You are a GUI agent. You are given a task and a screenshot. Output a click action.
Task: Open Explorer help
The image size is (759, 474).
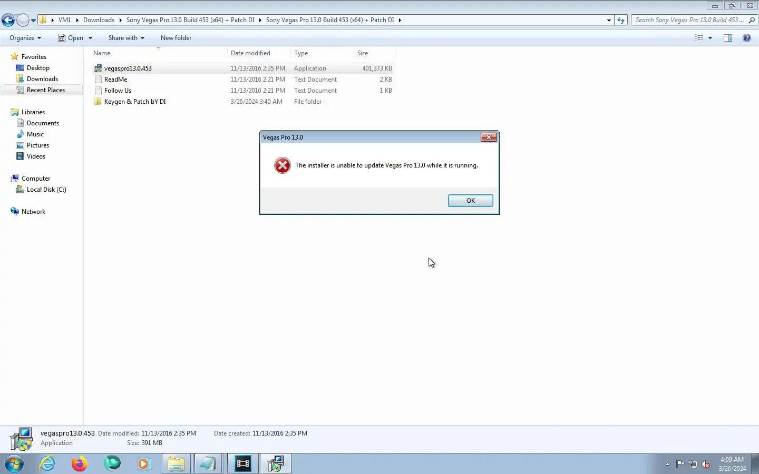click(747, 38)
